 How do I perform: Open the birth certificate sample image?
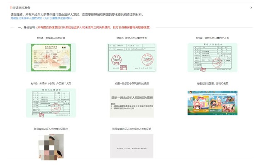pyautogui.click(x=51, y=57)
